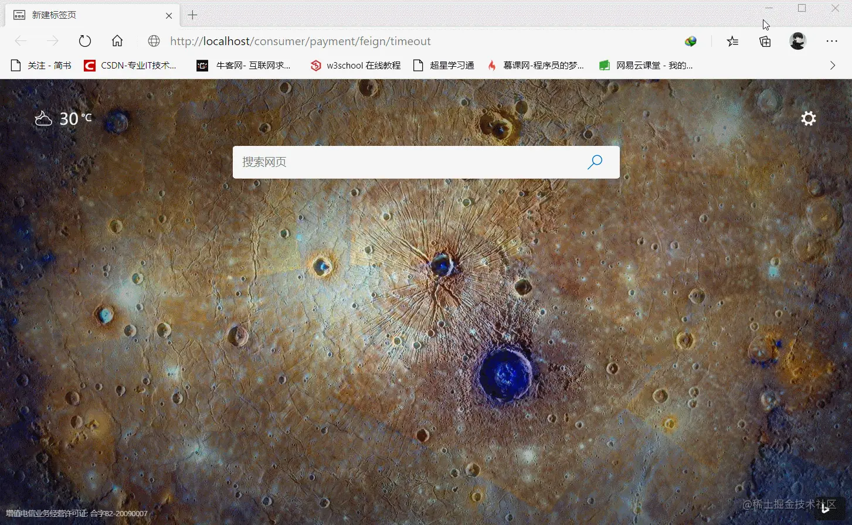Open the 增值电信业务经营许可证 license link
This screenshot has width=852, height=525.
pos(77,513)
